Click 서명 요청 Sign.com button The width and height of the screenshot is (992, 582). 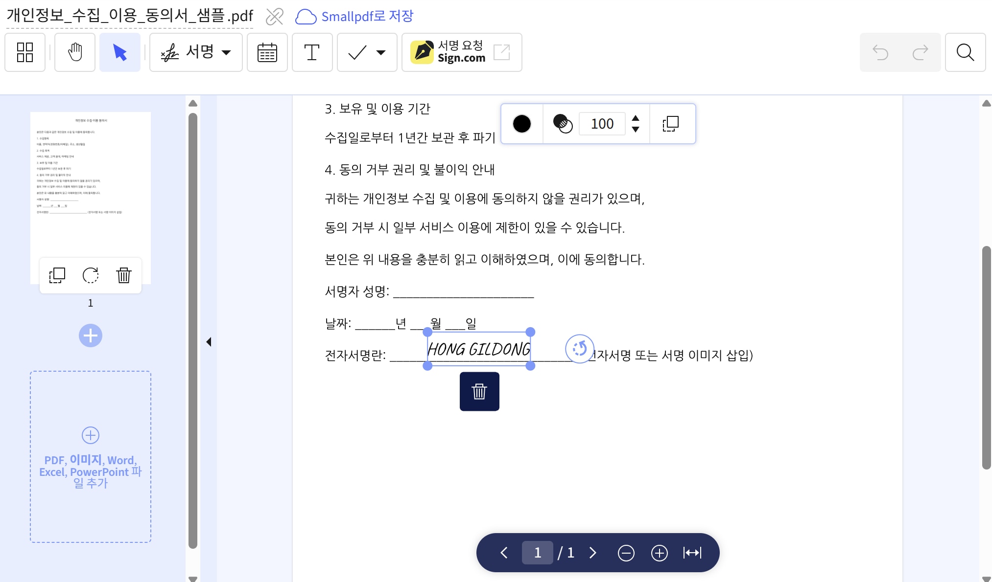(461, 52)
